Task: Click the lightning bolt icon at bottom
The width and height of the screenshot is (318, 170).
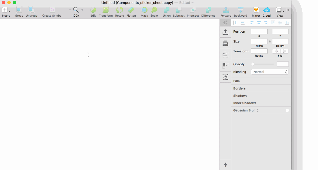Action: 225,165
